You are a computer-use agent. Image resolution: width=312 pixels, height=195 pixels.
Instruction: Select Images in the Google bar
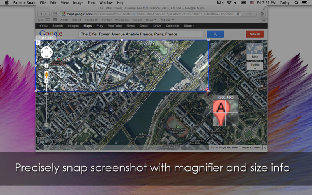73,26
